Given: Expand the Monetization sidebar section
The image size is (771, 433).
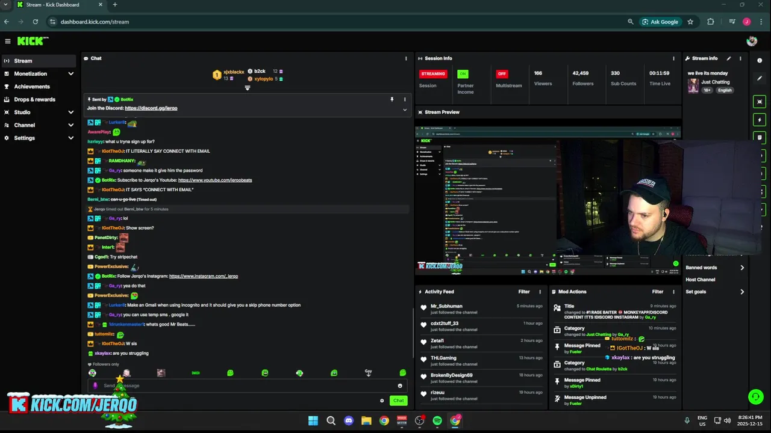Looking at the screenshot, I should tap(39, 73).
